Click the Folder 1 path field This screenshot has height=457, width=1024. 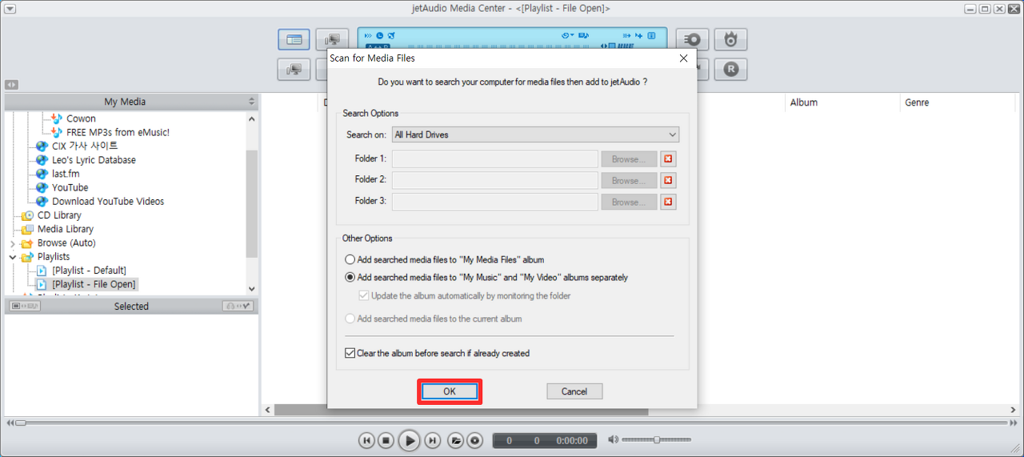(x=494, y=158)
